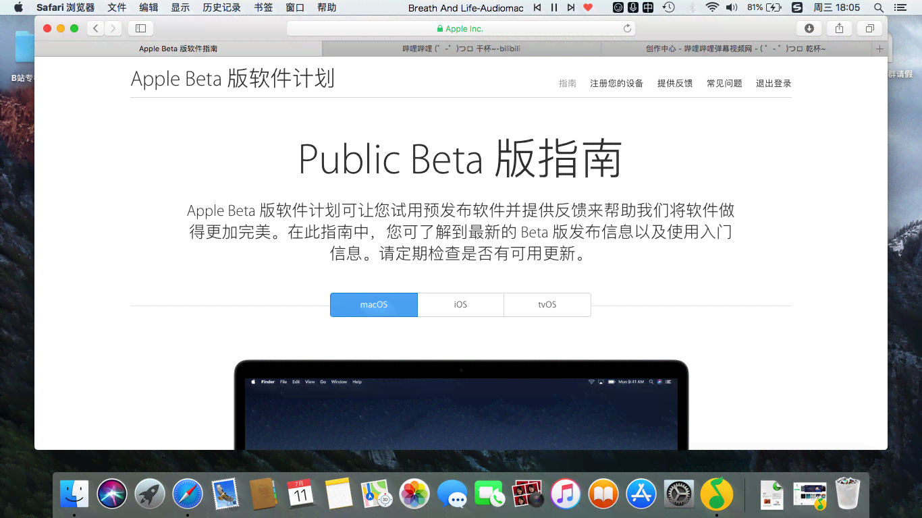Open QQ Music from the Dock

(717, 494)
